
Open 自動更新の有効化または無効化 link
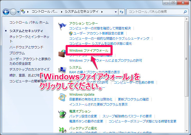pyautogui.click(x=91, y=99)
